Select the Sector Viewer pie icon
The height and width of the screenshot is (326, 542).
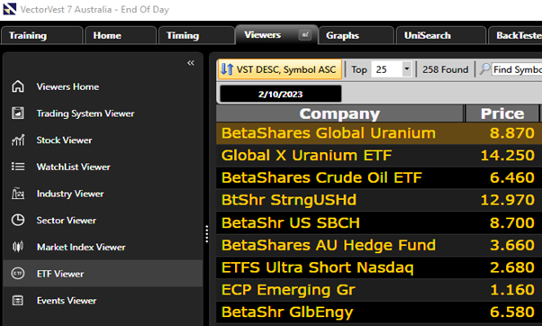point(18,221)
